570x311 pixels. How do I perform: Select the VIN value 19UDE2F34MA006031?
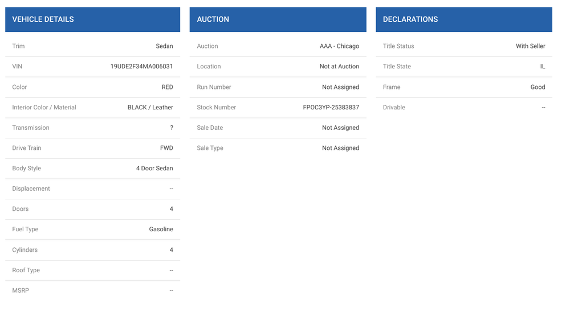[x=142, y=67]
